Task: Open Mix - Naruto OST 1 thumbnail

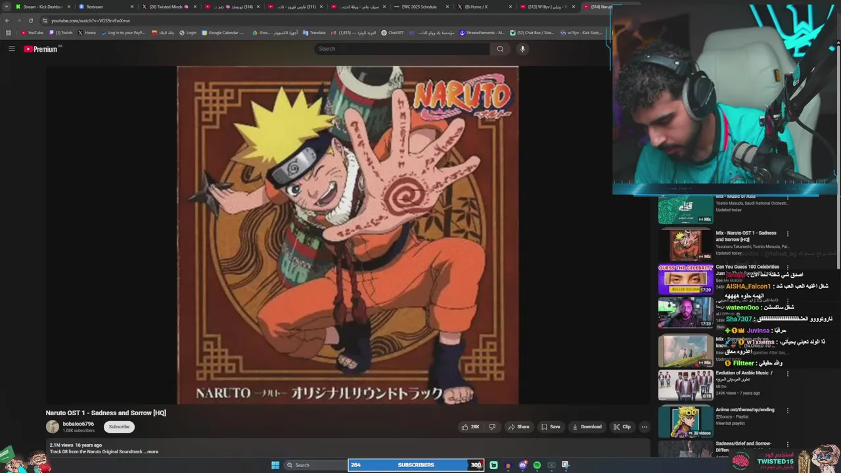Action: pos(685,244)
